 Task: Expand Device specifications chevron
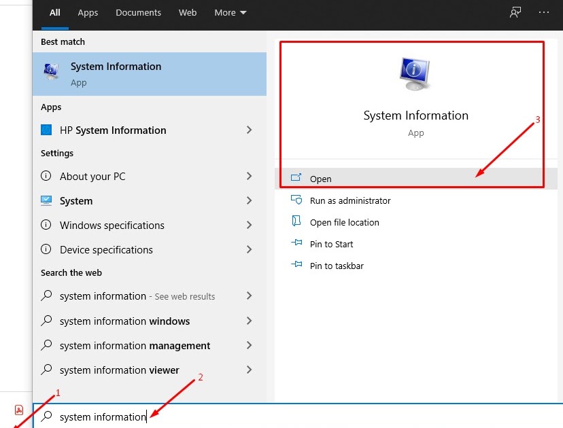point(249,249)
